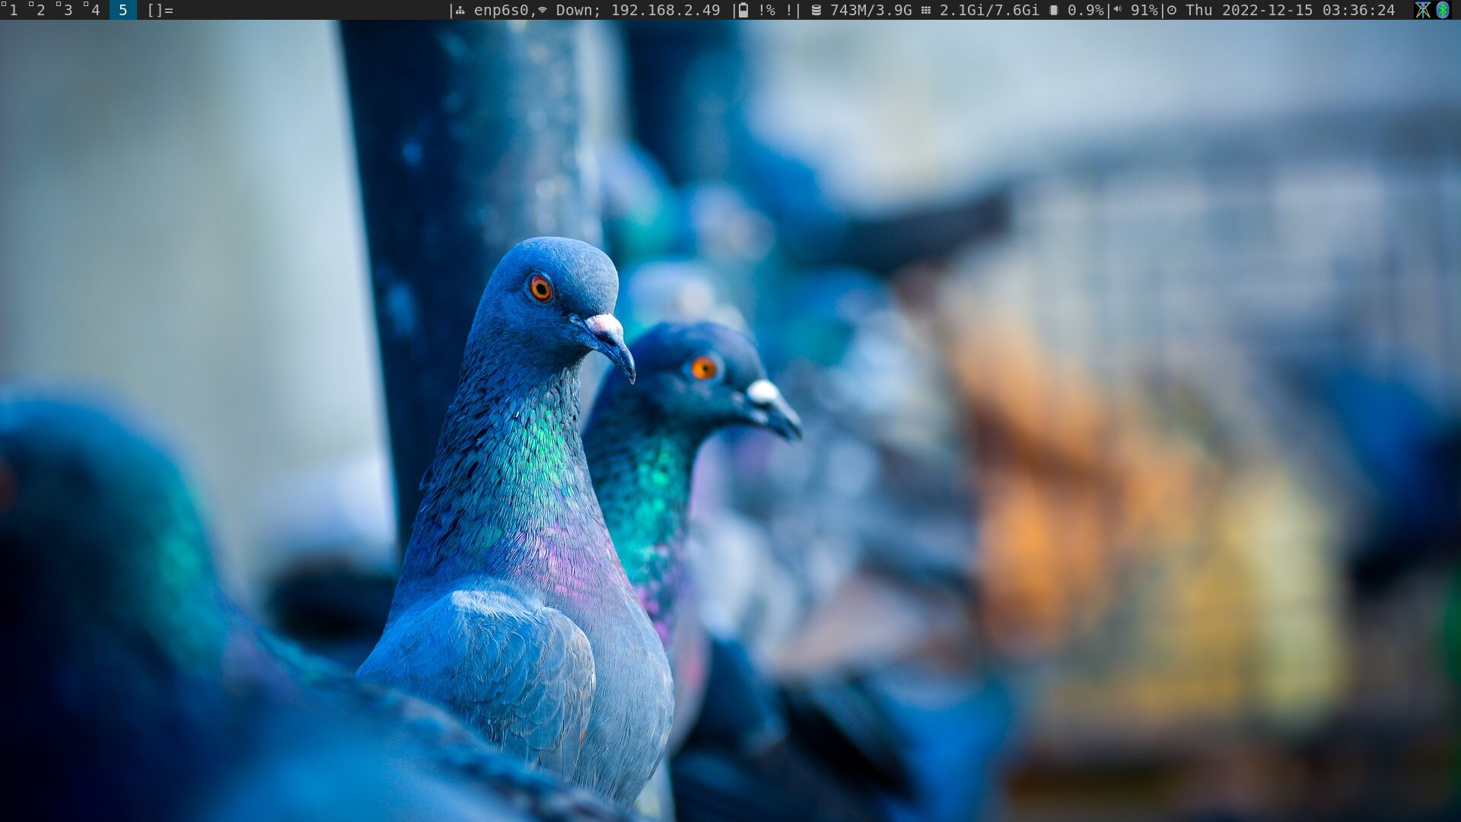
Task: Open the Bluetooth tray icon
Action: point(1443,10)
